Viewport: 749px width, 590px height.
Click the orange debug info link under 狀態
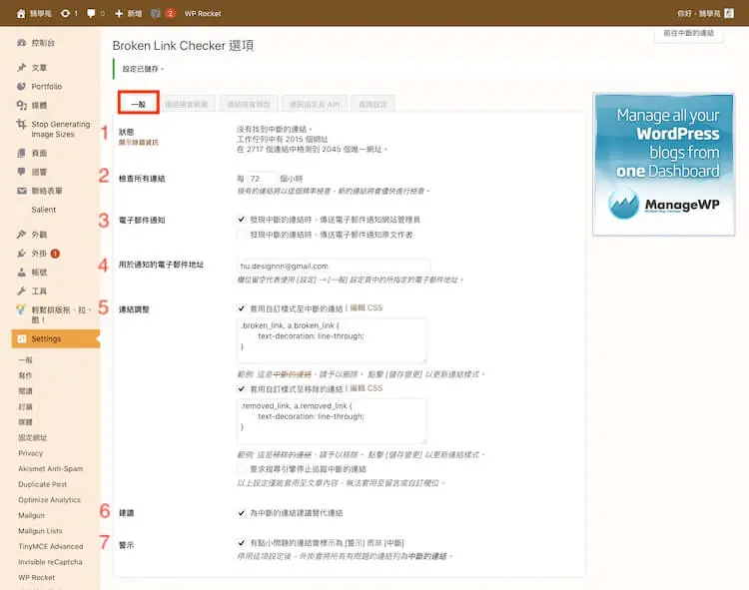pyautogui.click(x=139, y=142)
